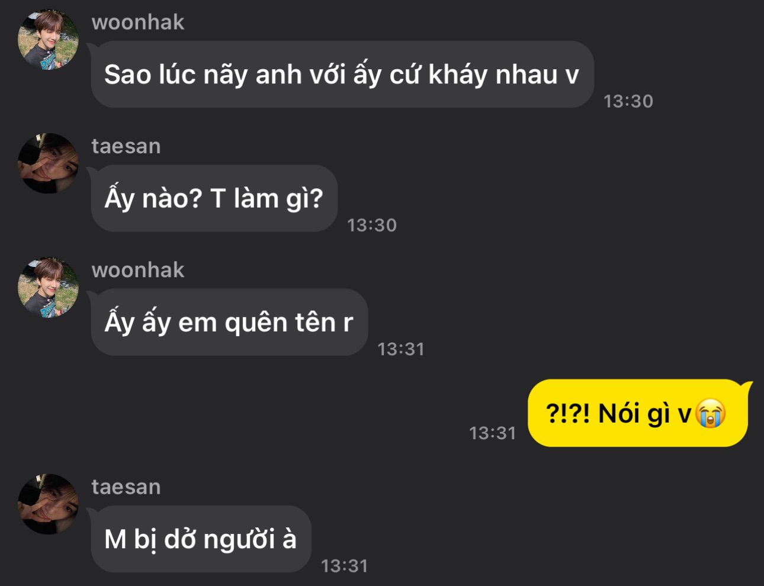Viewport: 764px width, 586px height.
Task: Tap taesan's avatar next to 'Ấy nào?'
Action: tap(49, 163)
